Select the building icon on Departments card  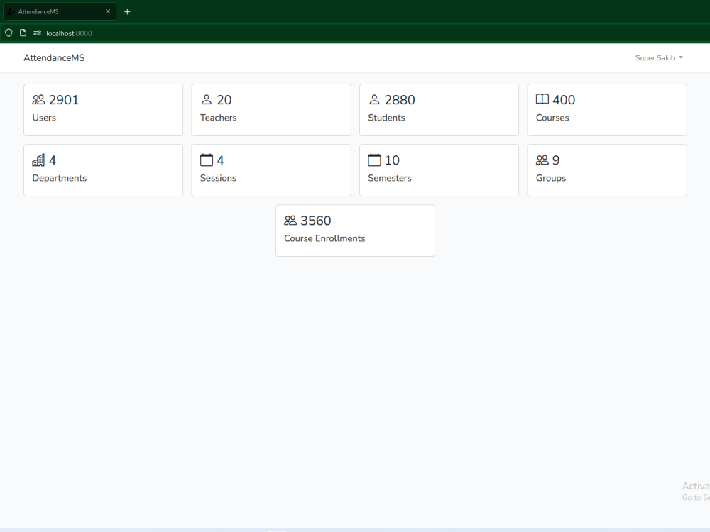click(39, 160)
